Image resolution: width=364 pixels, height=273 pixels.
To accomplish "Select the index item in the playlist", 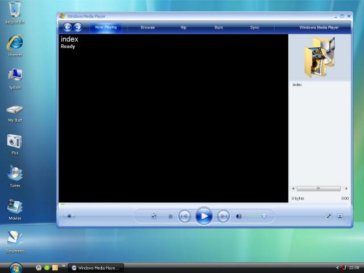I will [297, 85].
